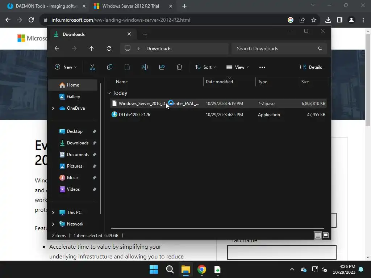371x278 pixels.
Task: Click the Paste clipboard icon in Explorer toolbar
Action: (x=127, y=67)
